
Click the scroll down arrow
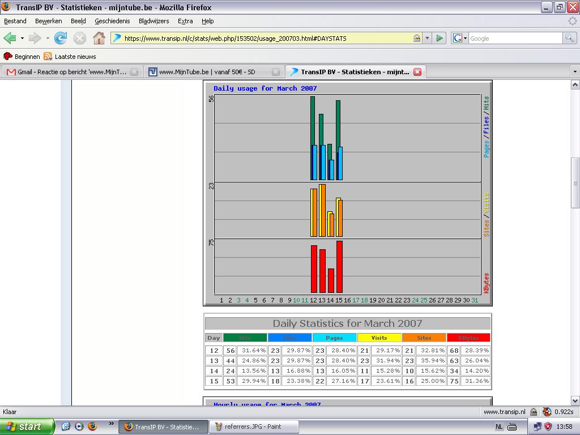pos(575,400)
